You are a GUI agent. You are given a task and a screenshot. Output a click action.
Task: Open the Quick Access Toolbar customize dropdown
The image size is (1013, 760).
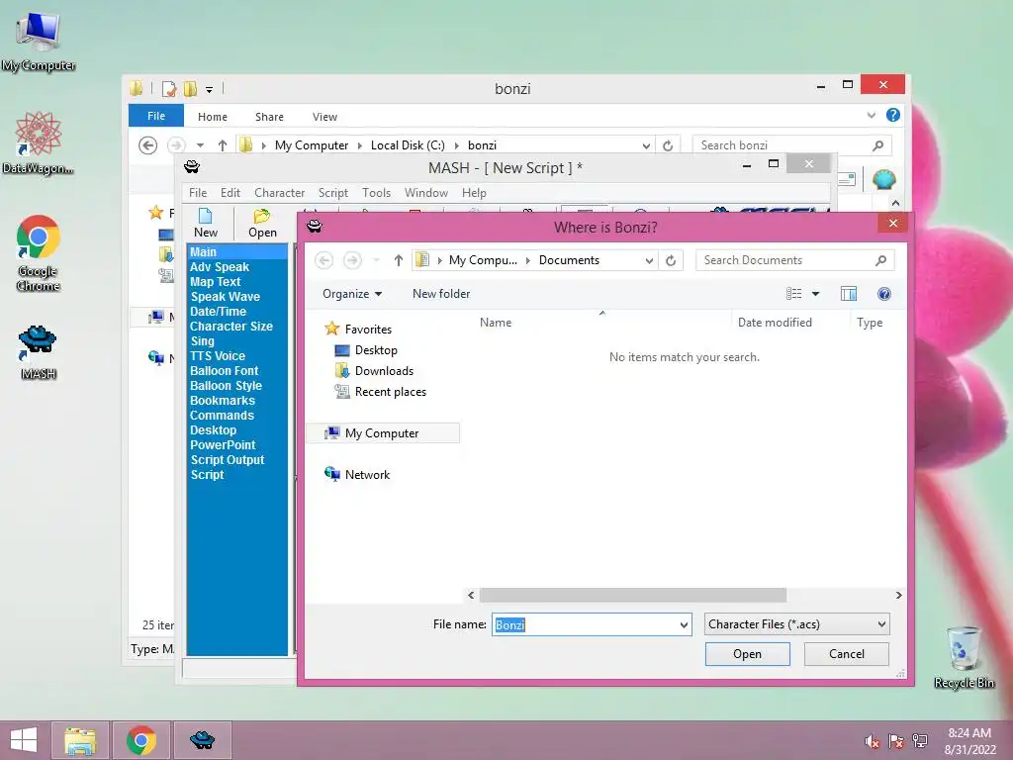[x=210, y=90]
